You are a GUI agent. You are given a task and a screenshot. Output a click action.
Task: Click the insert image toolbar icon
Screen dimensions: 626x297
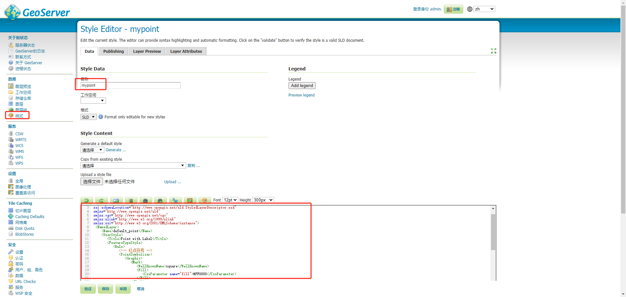190,200
